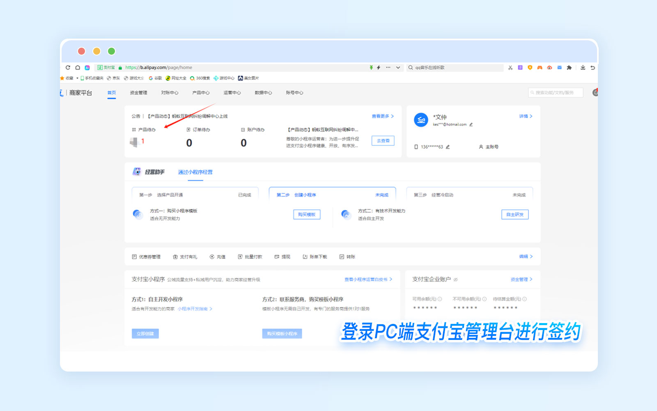The image size is (657, 411).
Task: Open the browser downloads icon
Action: [583, 67]
